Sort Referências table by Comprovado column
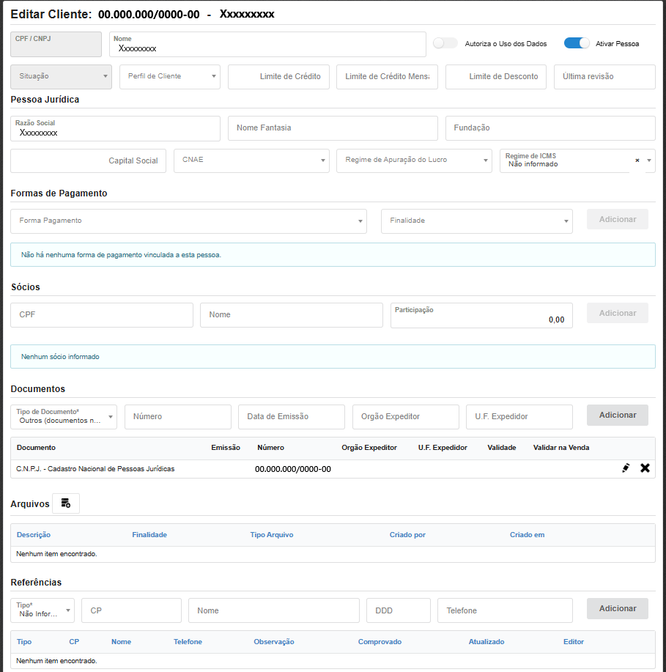Screen dimensions: 666x672 tap(380, 642)
